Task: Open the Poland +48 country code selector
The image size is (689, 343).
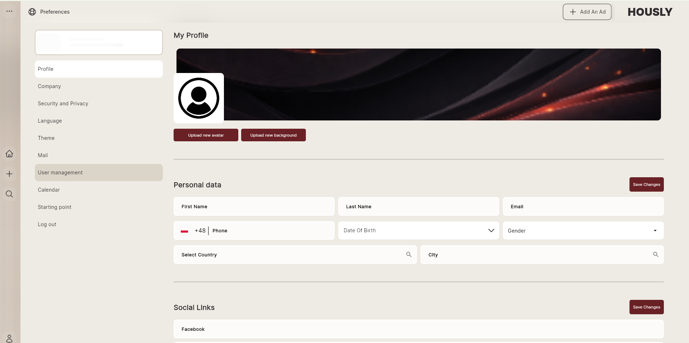Action: 193,231
